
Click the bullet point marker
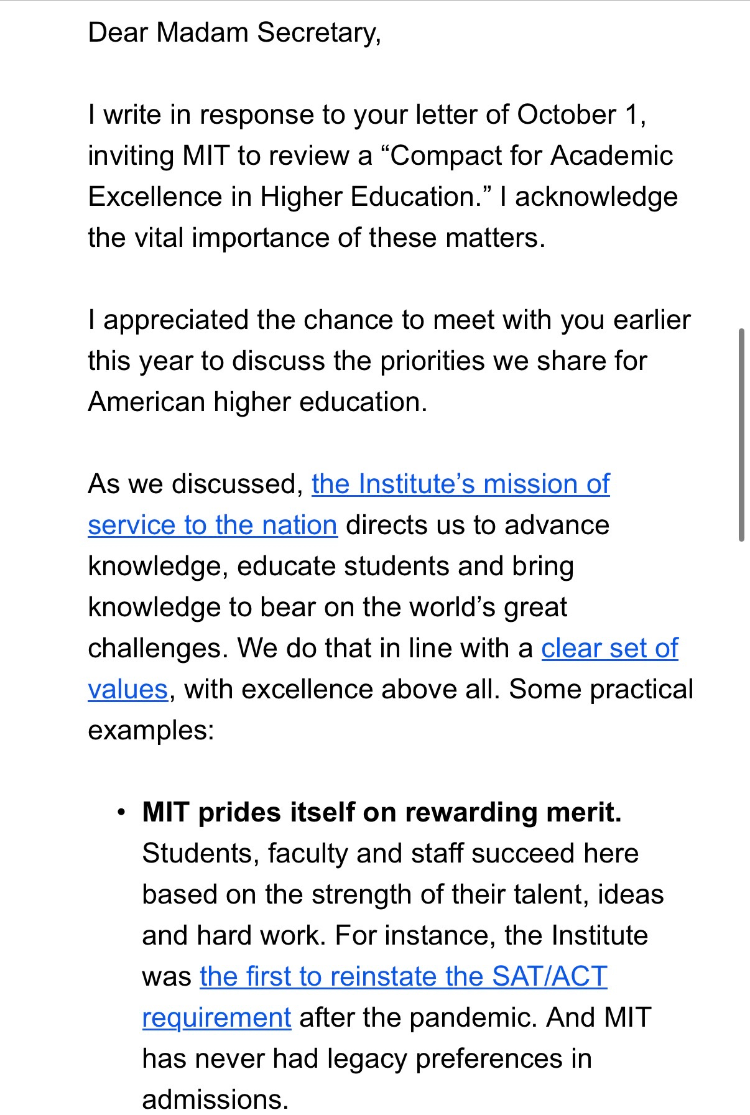tap(121, 812)
